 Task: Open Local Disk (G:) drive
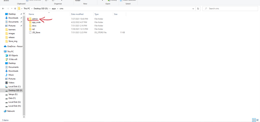point(15,102)
